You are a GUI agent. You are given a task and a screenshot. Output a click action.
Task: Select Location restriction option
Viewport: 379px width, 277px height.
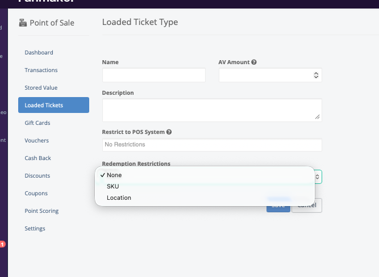(119, 198)
